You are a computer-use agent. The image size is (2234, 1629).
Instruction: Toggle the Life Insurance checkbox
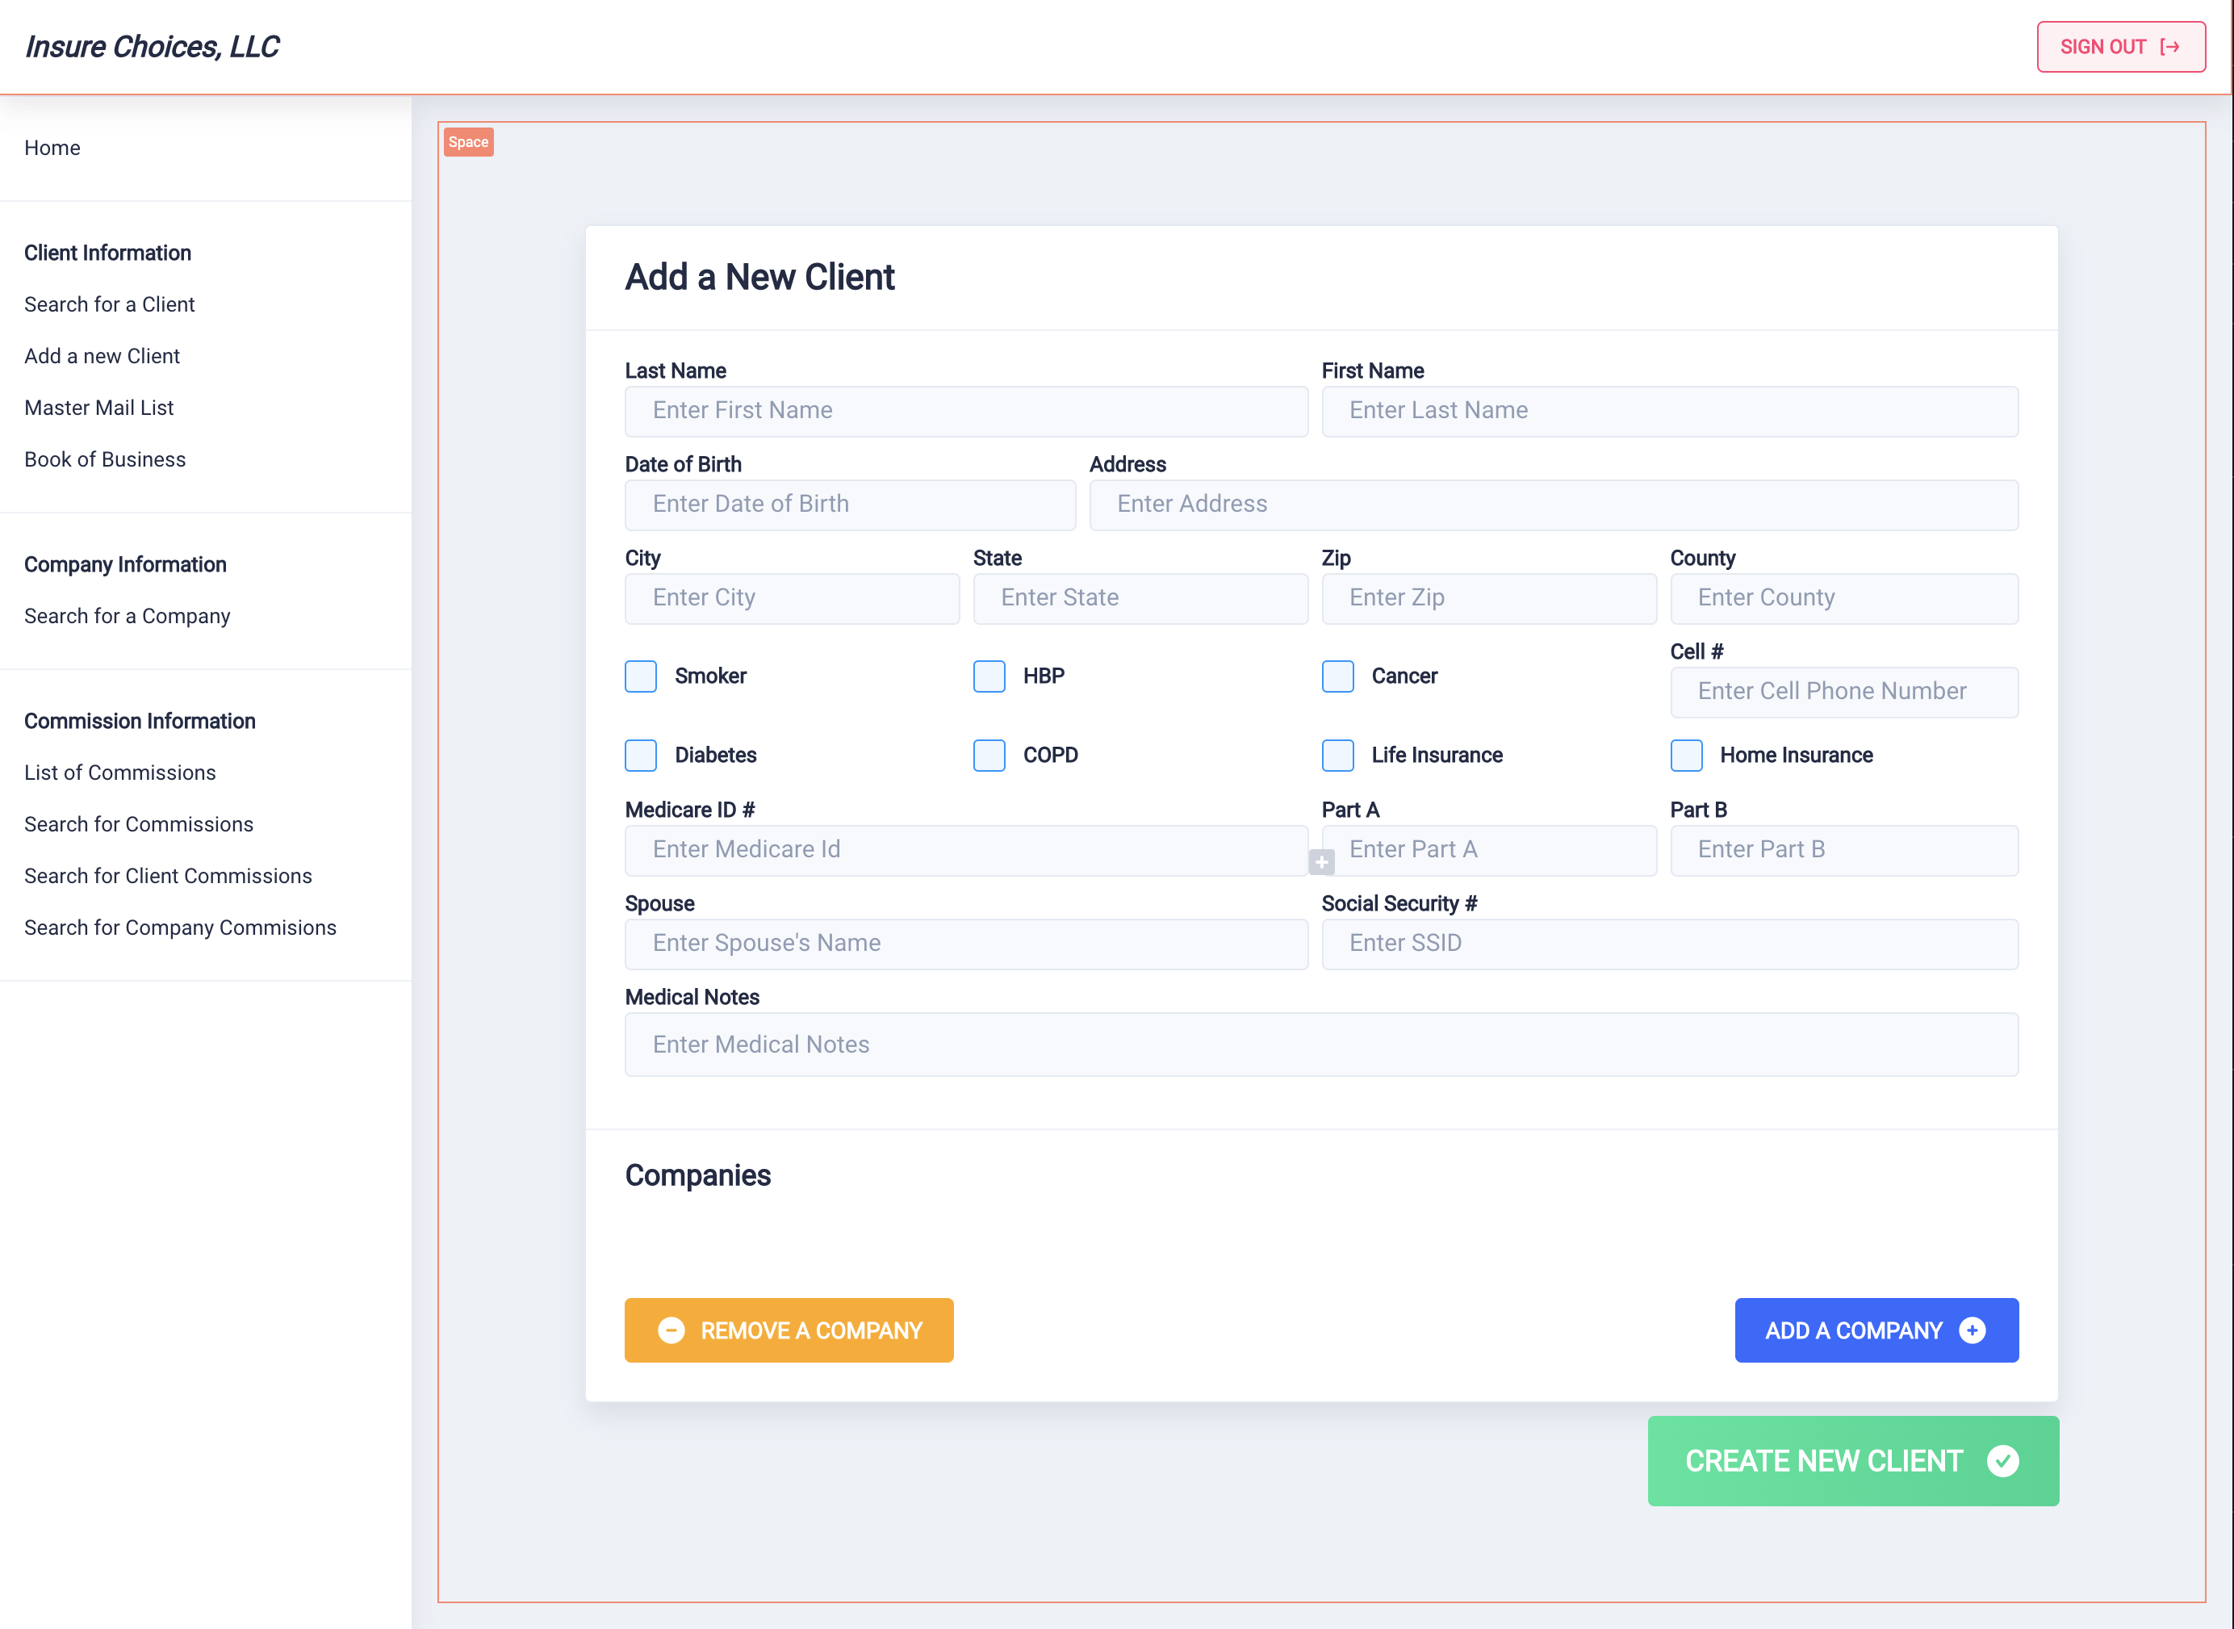tap(1338, 756)
